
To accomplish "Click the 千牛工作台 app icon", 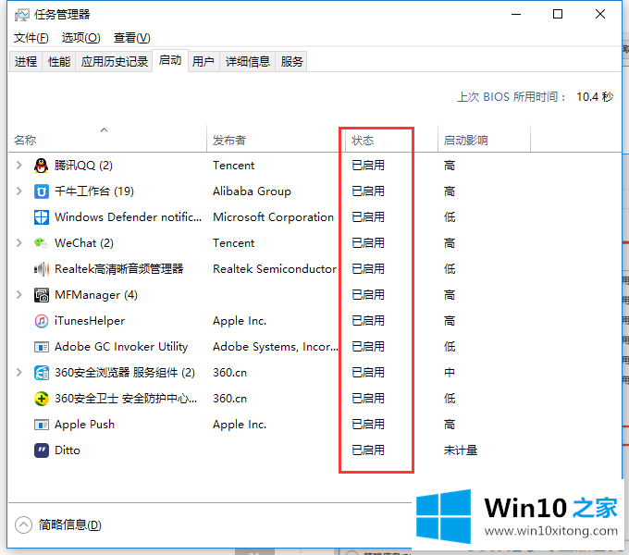I will (41, 191).
